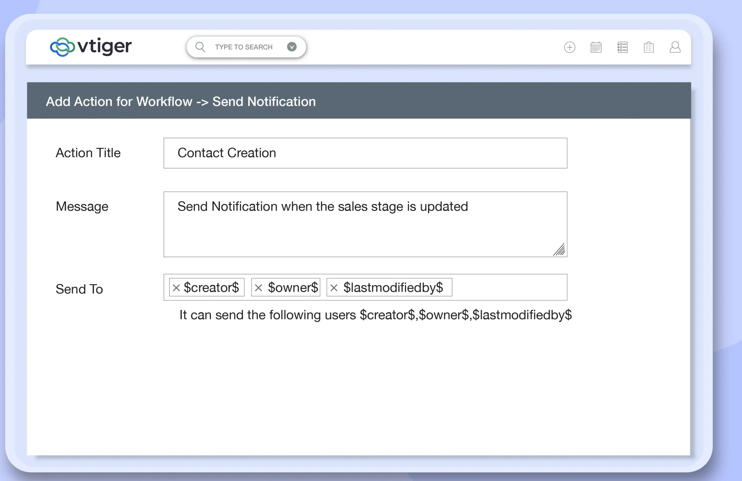
Task: Click the quick create plus icon
Action: tap(570, 47)
